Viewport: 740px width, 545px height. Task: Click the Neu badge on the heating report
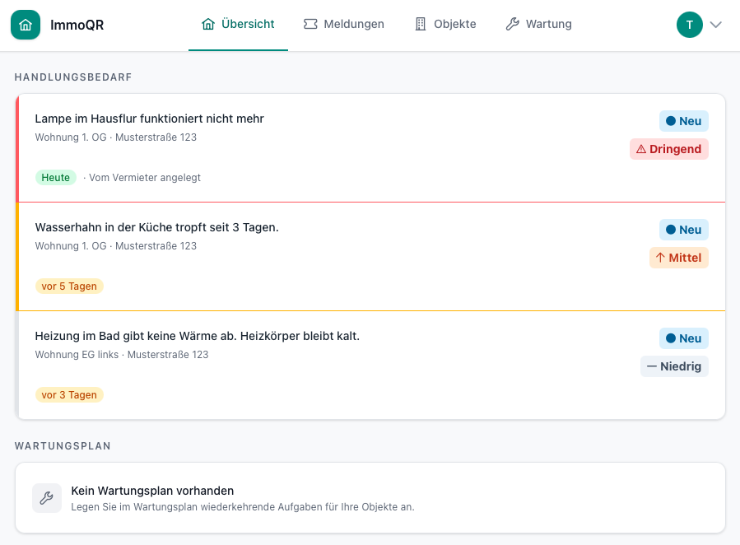[683, 338]
